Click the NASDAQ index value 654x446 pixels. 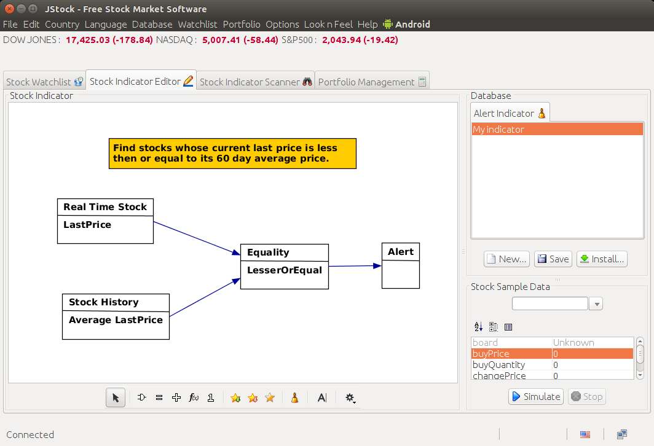240,40
